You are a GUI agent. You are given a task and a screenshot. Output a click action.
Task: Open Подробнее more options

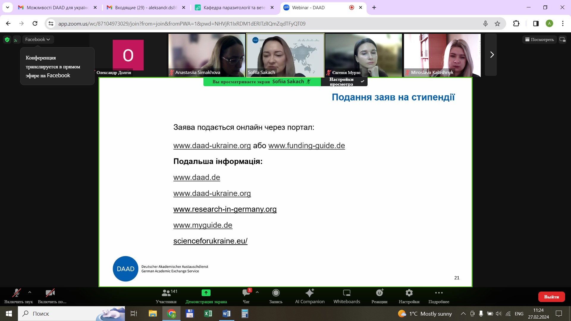click(439, 296)
